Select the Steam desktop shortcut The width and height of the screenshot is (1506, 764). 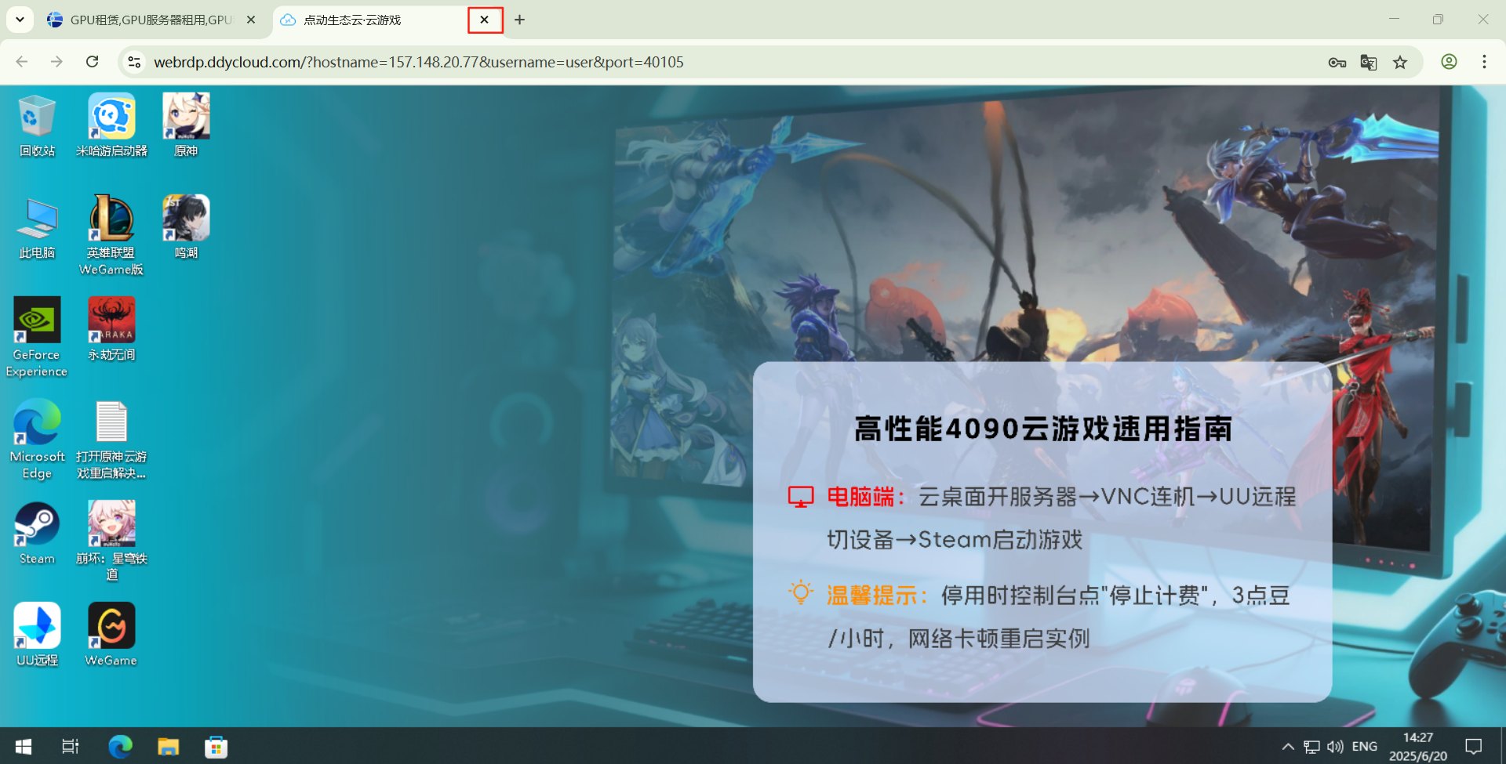pyautogui.click(x=37, y=533)
